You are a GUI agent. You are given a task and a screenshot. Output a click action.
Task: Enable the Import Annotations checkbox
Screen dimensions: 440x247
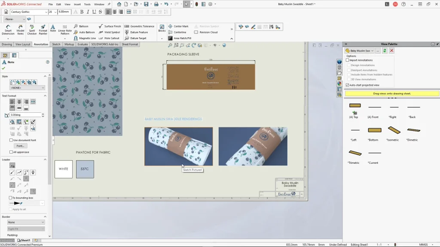click(x=348, y=60)
